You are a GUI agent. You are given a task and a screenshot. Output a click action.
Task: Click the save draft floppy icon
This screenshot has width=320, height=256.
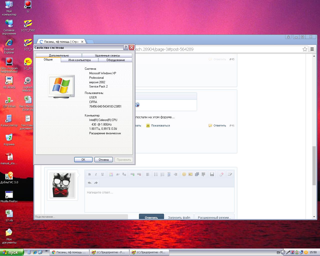pos(212,174)
